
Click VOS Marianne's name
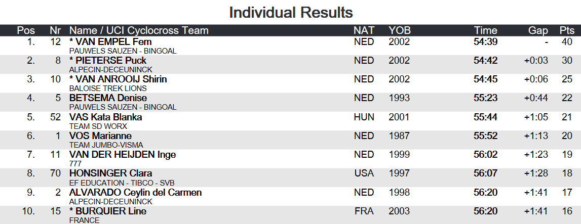[100, 136]
